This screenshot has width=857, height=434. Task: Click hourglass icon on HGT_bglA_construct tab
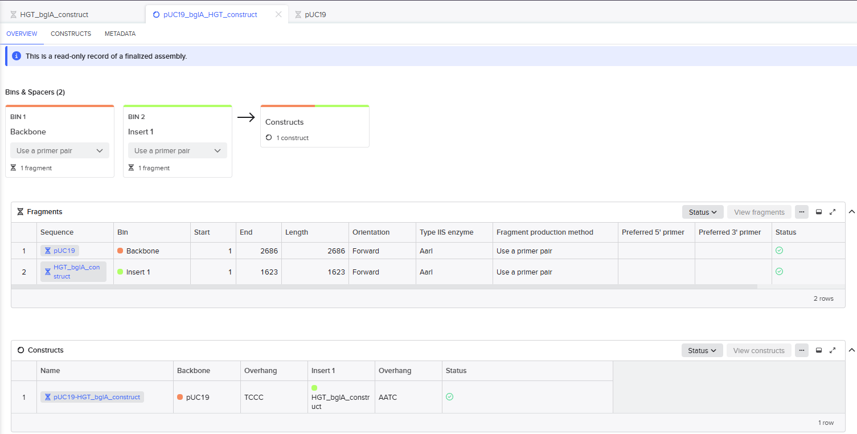coord(13,15)
